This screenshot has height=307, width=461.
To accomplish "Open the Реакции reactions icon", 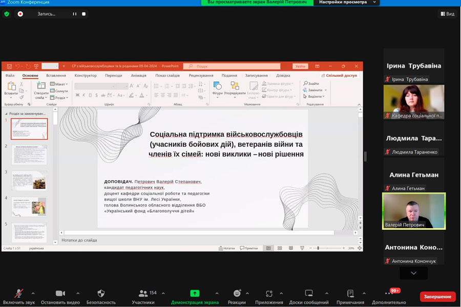I will pos(237,293).
